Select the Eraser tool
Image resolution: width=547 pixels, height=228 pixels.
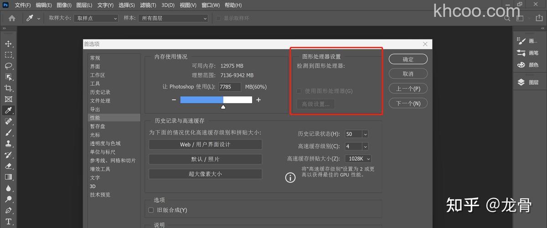coord(8,166)
